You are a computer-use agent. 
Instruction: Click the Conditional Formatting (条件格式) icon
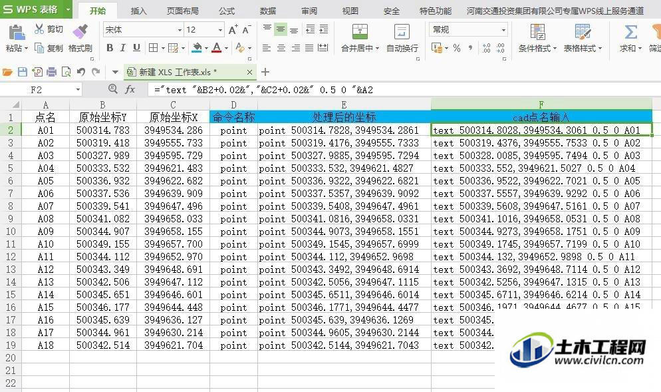537,32
